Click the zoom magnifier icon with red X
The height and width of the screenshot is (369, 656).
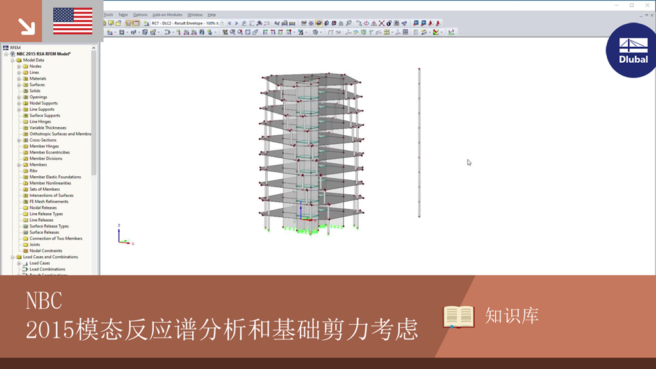point(240,32)
